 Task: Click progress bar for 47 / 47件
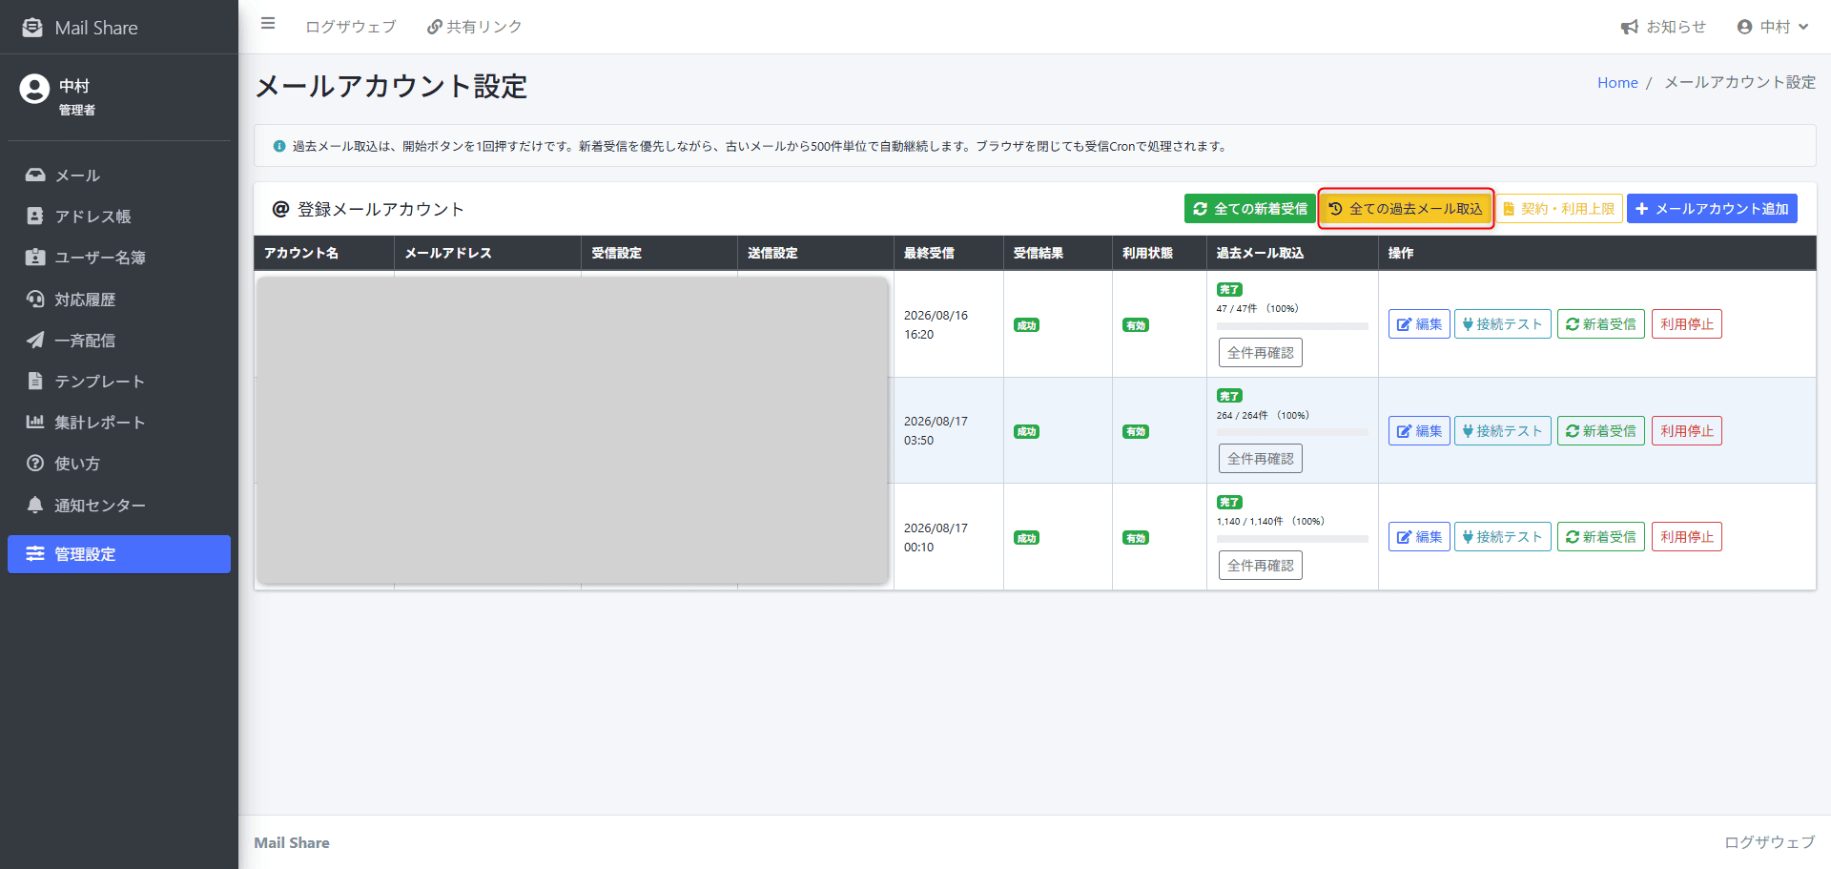tap(1292, 326)
